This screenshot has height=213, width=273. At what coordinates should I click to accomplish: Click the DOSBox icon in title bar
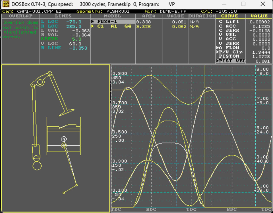pyautogui.click(x=6, y=4)
